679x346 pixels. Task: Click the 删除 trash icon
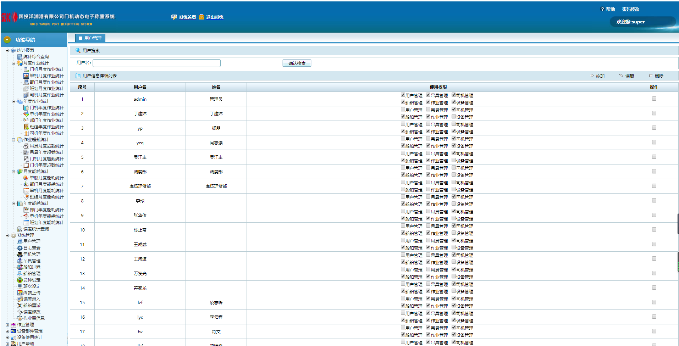tap(651, 76)
